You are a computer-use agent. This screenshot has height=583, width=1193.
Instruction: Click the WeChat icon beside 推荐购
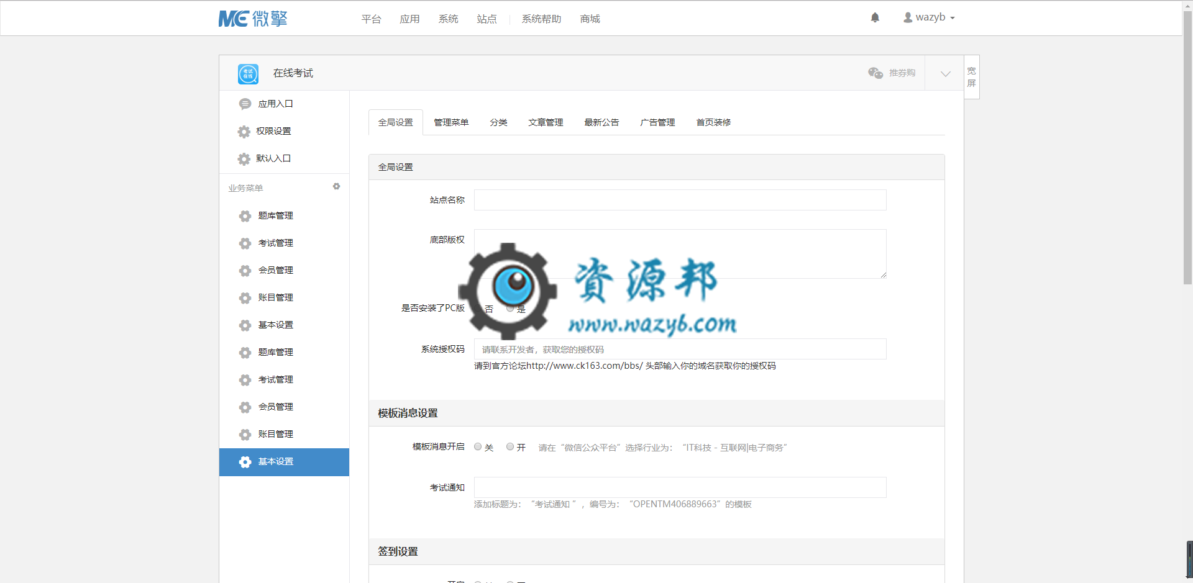[x=875, y=73]
